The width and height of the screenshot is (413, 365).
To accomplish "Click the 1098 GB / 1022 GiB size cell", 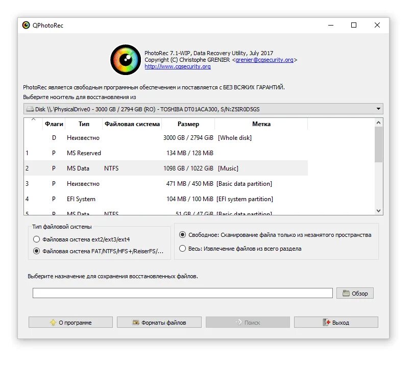I will point(188,168).
